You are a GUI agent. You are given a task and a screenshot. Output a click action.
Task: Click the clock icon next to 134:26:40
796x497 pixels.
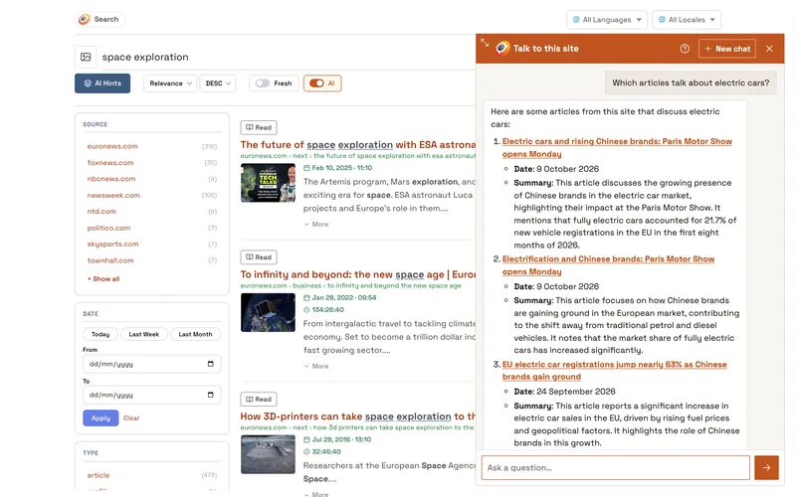(x=306, y=310)
